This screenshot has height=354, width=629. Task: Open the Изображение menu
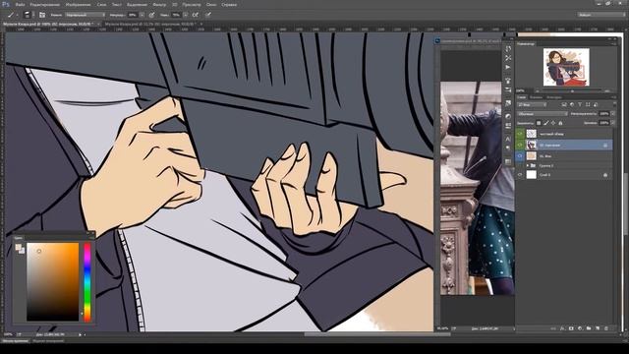tap(78, 5)
